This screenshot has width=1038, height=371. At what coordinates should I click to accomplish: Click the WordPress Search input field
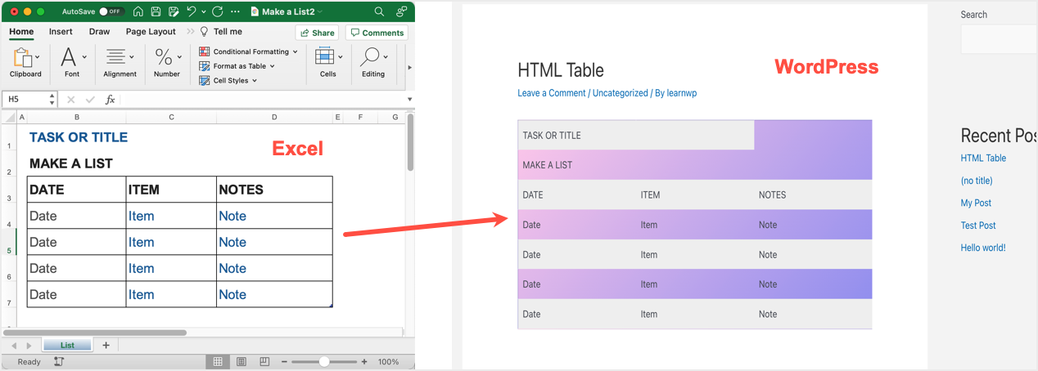tap(999, 38)
